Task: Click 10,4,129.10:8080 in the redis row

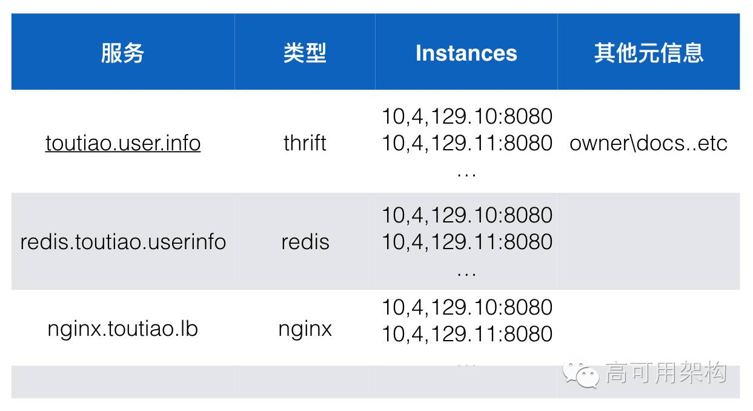Action: tap(467, 215)
